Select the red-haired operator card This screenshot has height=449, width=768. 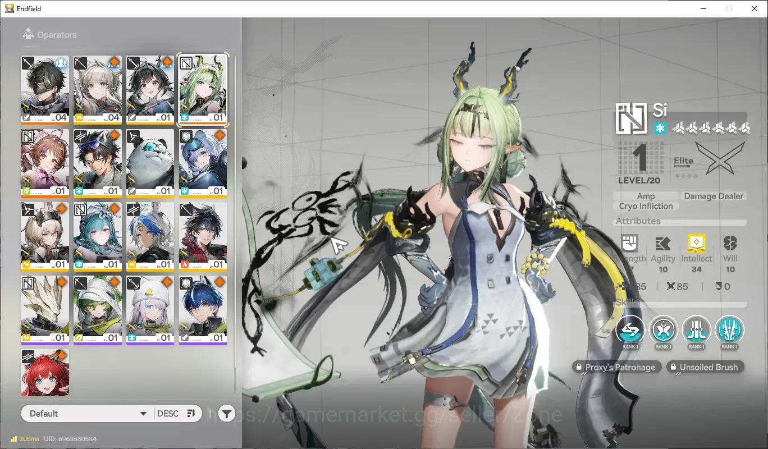(x=45, y=373)
